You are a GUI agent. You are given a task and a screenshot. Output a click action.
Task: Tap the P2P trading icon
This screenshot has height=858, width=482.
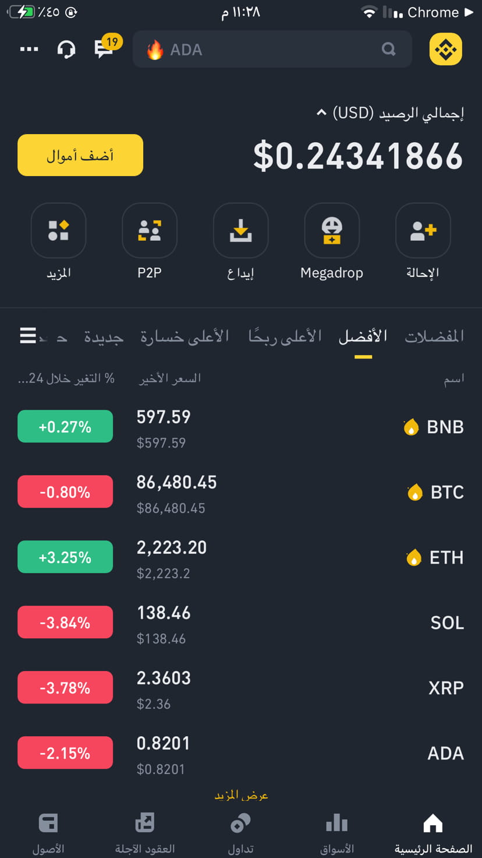coord(150,230)
